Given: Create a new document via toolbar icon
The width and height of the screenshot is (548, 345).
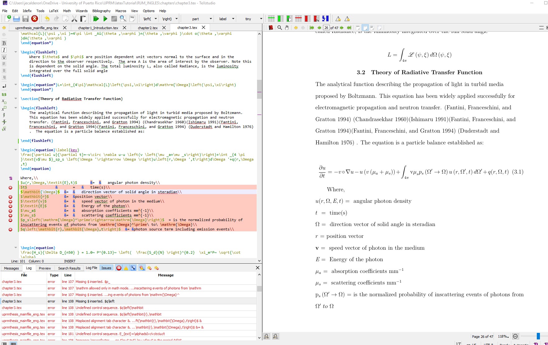Looking at the screenshot, I should pos(8,19).
